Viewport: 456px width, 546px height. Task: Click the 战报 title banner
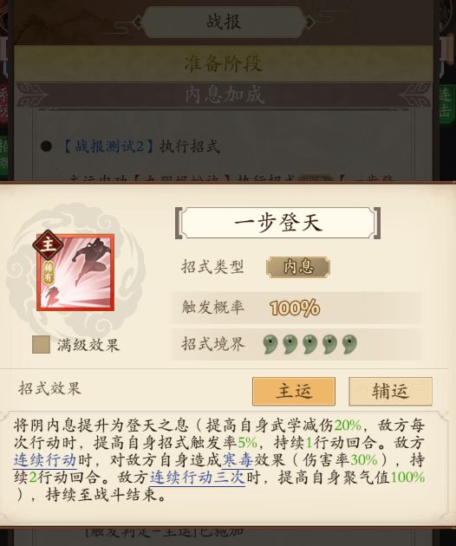point(224,22)
